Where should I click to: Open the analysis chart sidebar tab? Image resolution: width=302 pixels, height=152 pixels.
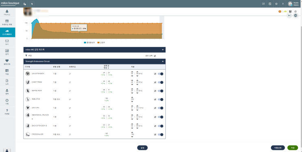tap(7, 52)
